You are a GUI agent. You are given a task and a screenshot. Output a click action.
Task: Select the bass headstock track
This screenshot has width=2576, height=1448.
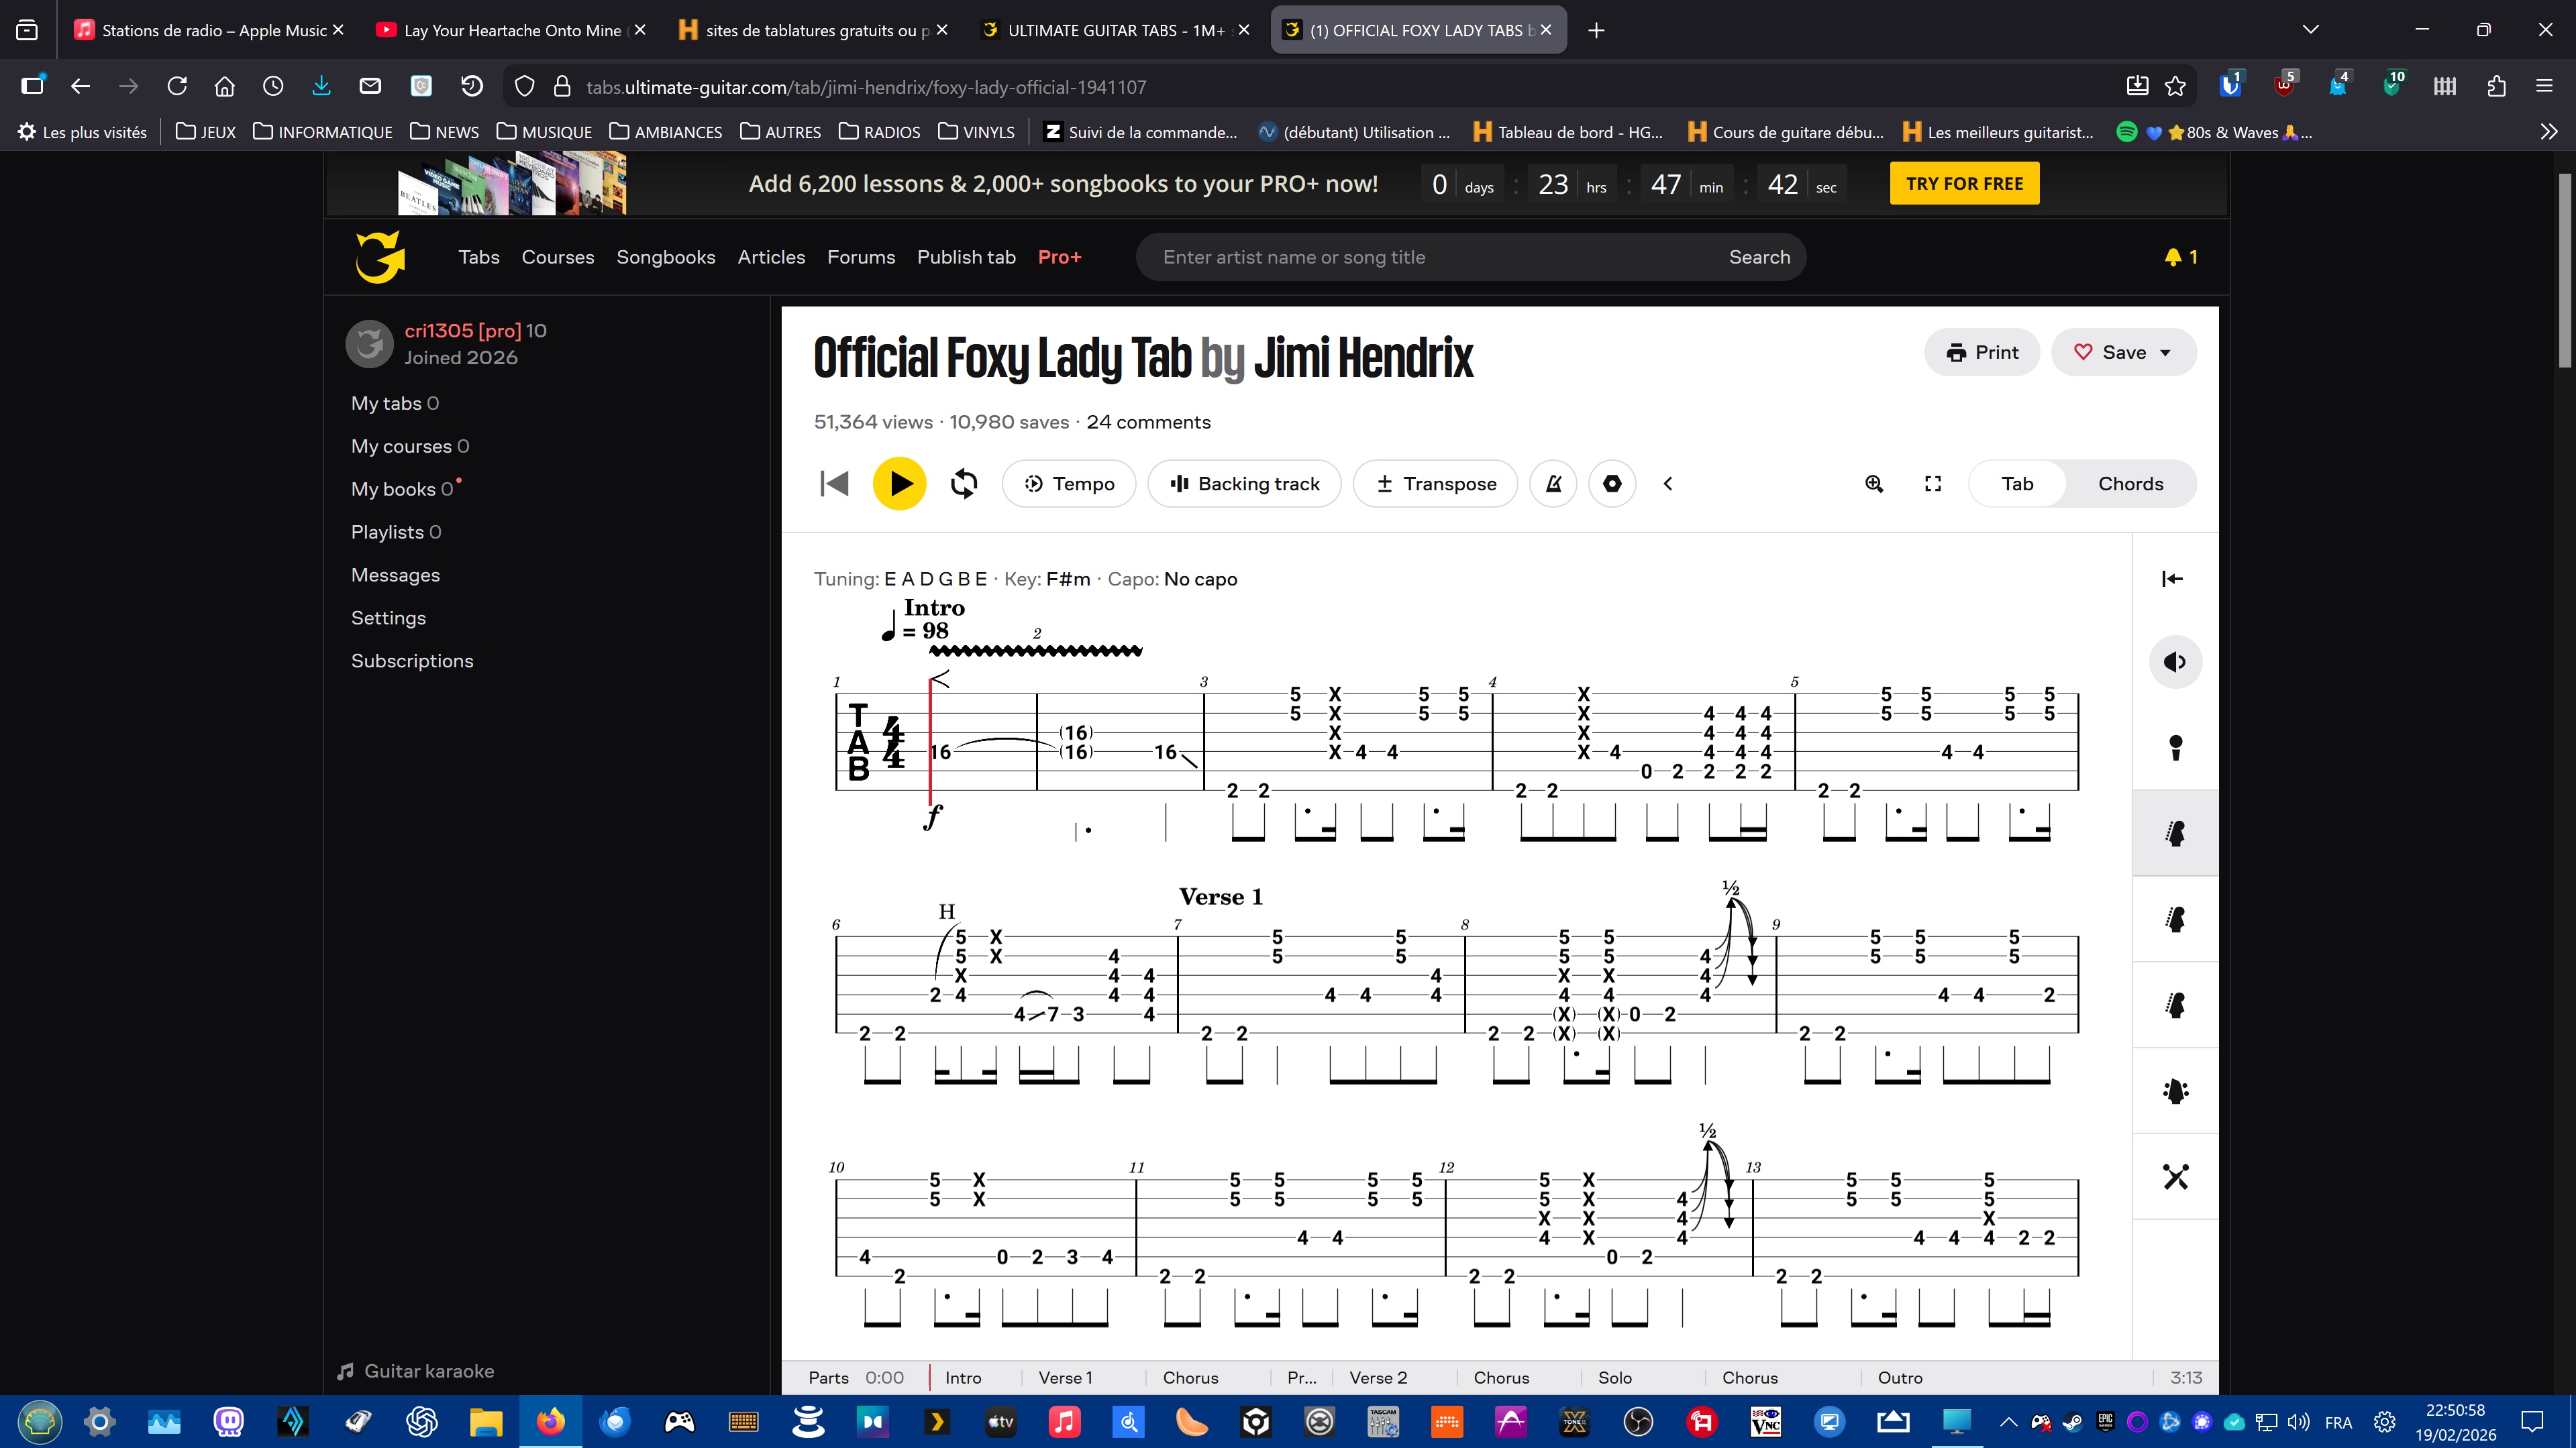pyautogui.click(x=2175, y=1091)
